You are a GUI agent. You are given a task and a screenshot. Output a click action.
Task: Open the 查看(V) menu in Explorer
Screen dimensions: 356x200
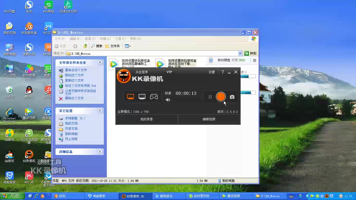pyautogui.click(x=90, y=39)
